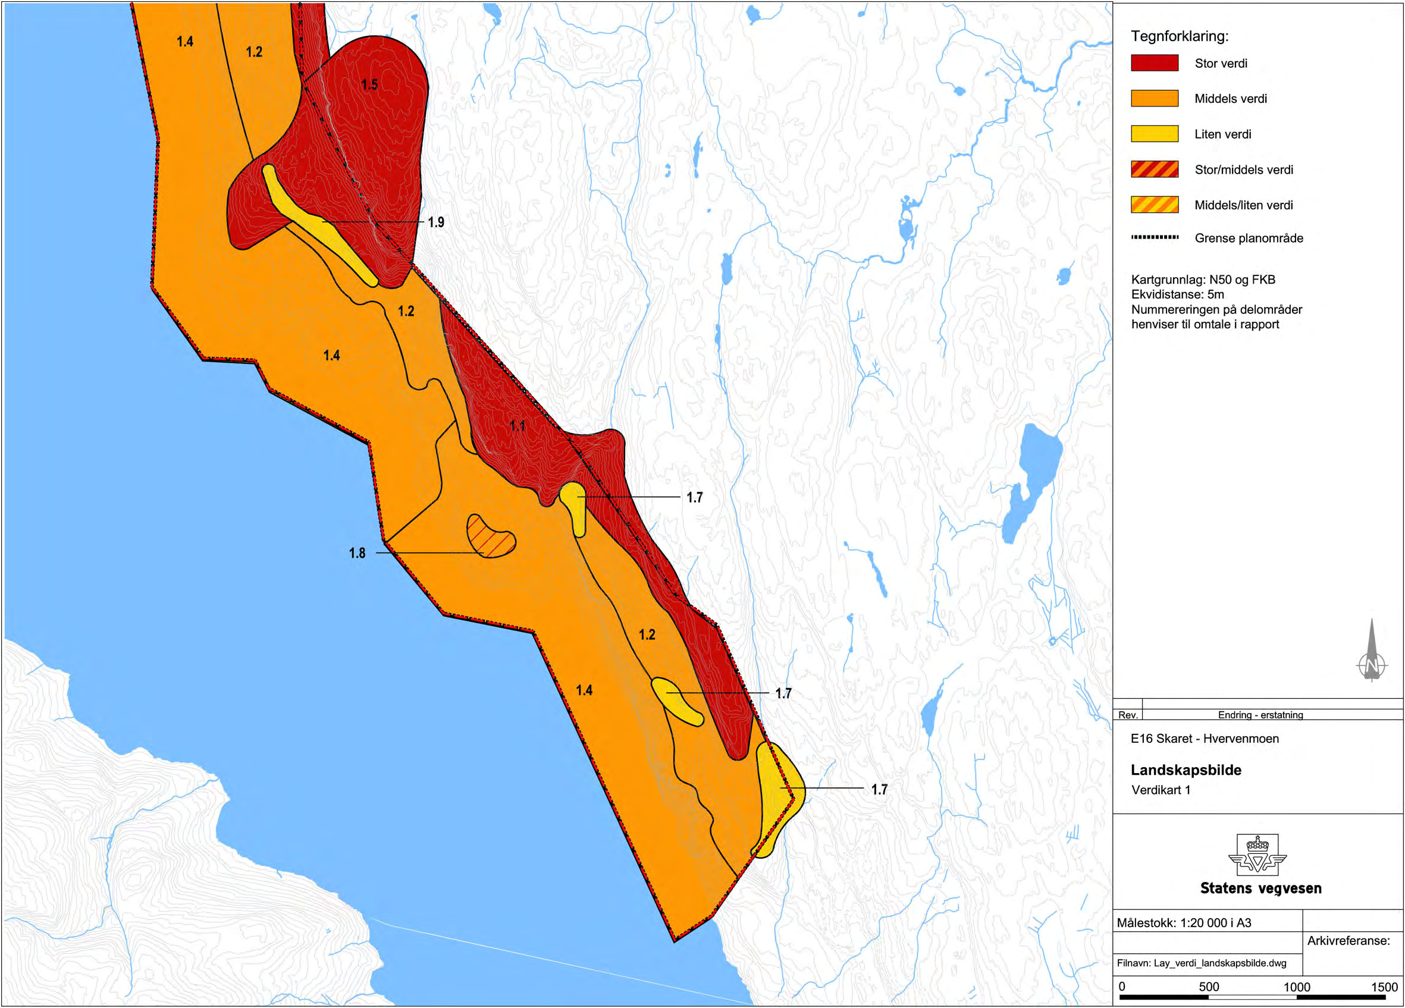
Task: Click the 'Tegnforklaring:' legend heading
Action: [x=1180, y=36]
